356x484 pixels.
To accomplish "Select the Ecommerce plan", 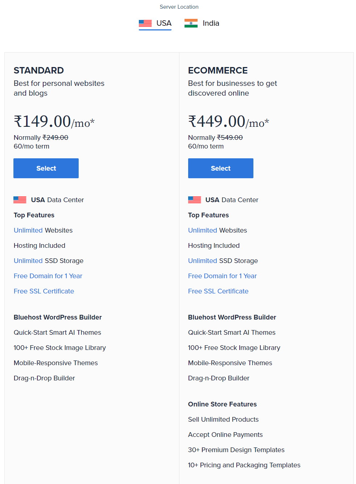I will click(221, 168).
